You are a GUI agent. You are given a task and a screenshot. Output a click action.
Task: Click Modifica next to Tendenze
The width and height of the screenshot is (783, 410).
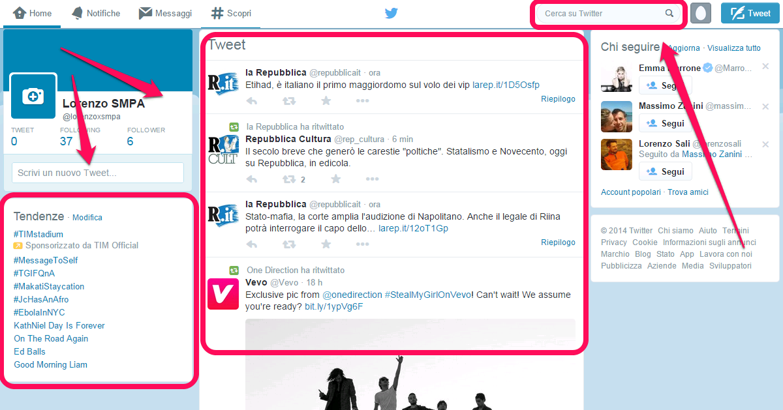pyautogui.click(x=87, y=218)
